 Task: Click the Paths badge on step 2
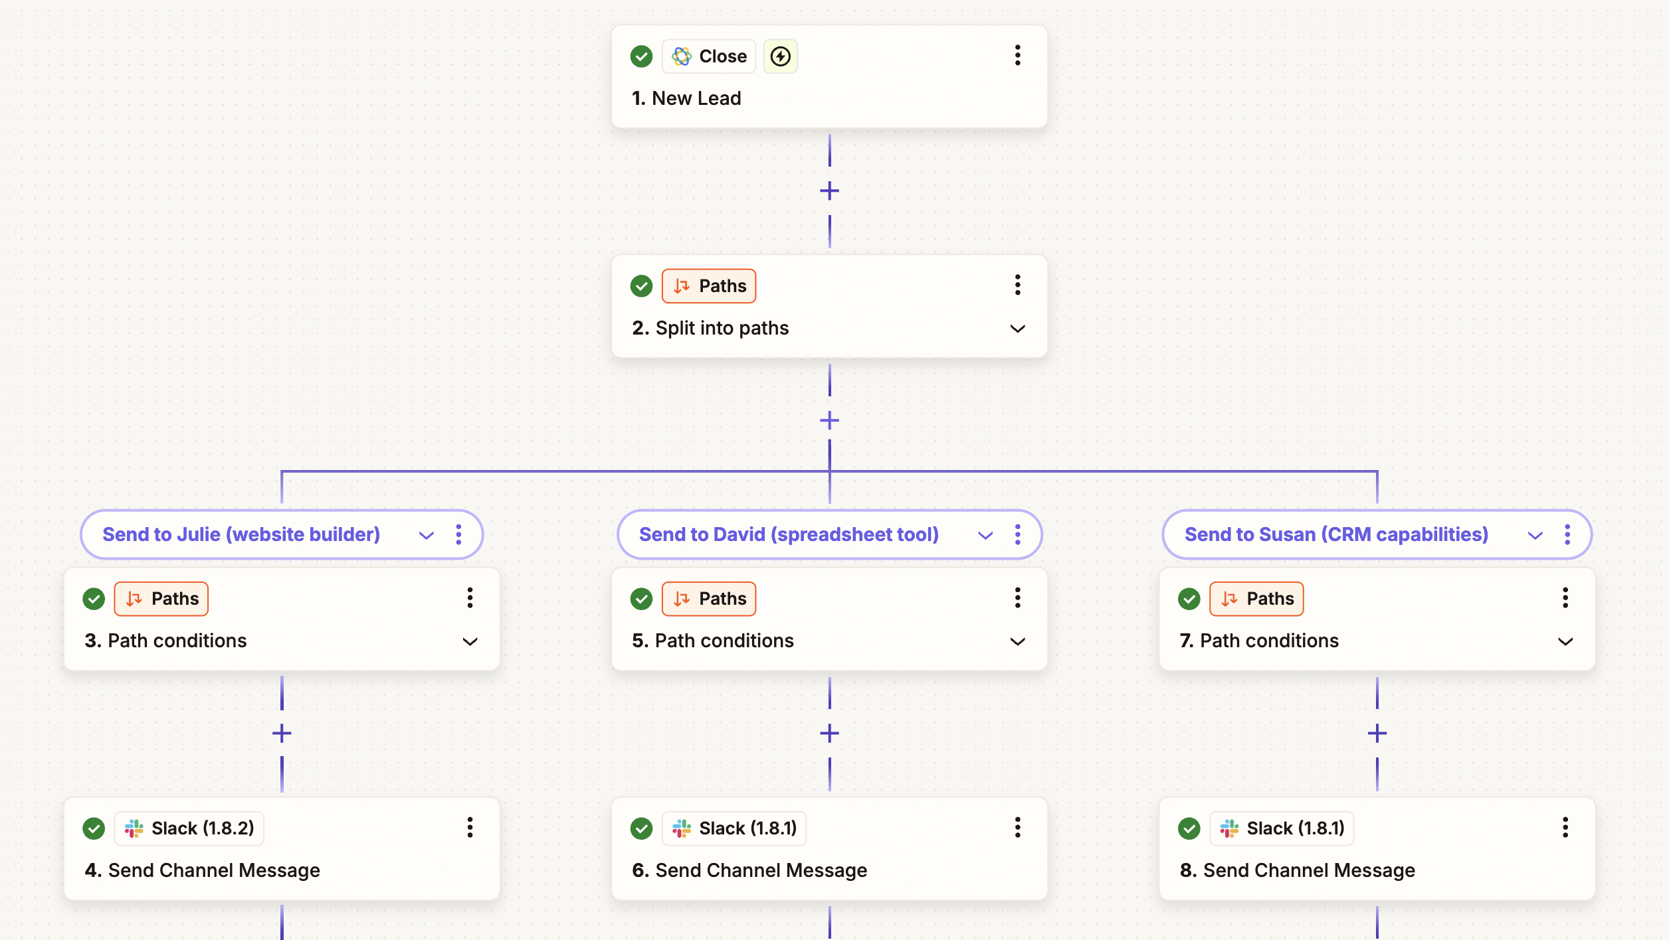tap(709, 286)
